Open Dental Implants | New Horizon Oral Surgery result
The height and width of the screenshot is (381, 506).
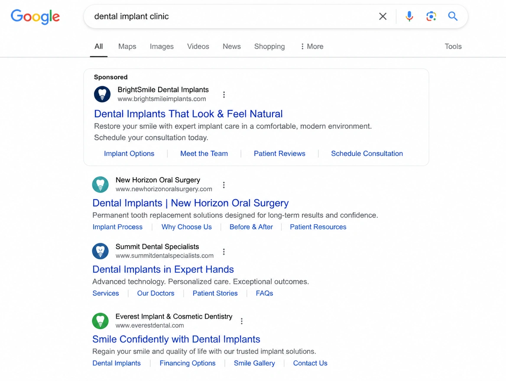point(190,203)
